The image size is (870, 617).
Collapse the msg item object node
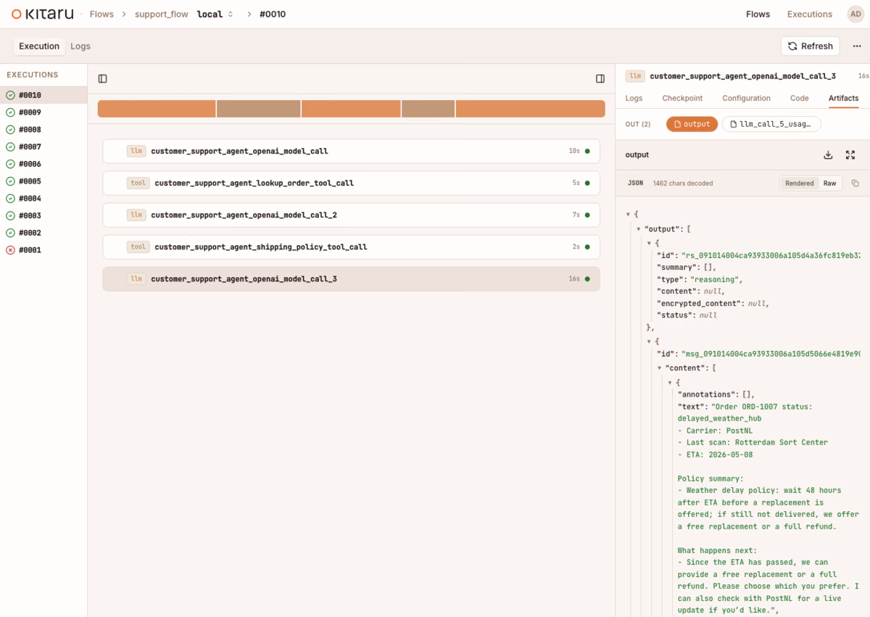coord(649,341)
